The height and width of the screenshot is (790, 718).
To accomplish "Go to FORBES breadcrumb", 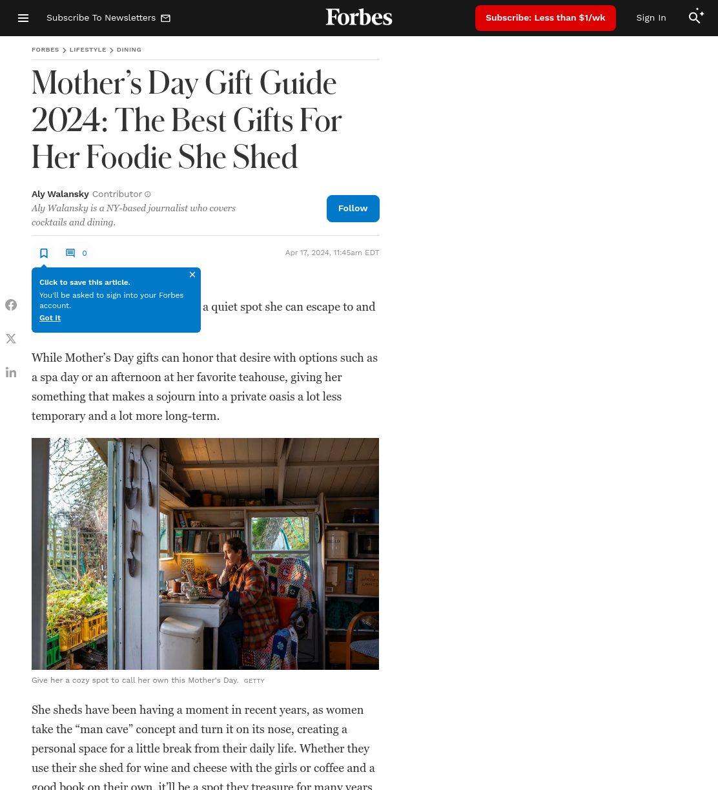I will coord(45,50).
